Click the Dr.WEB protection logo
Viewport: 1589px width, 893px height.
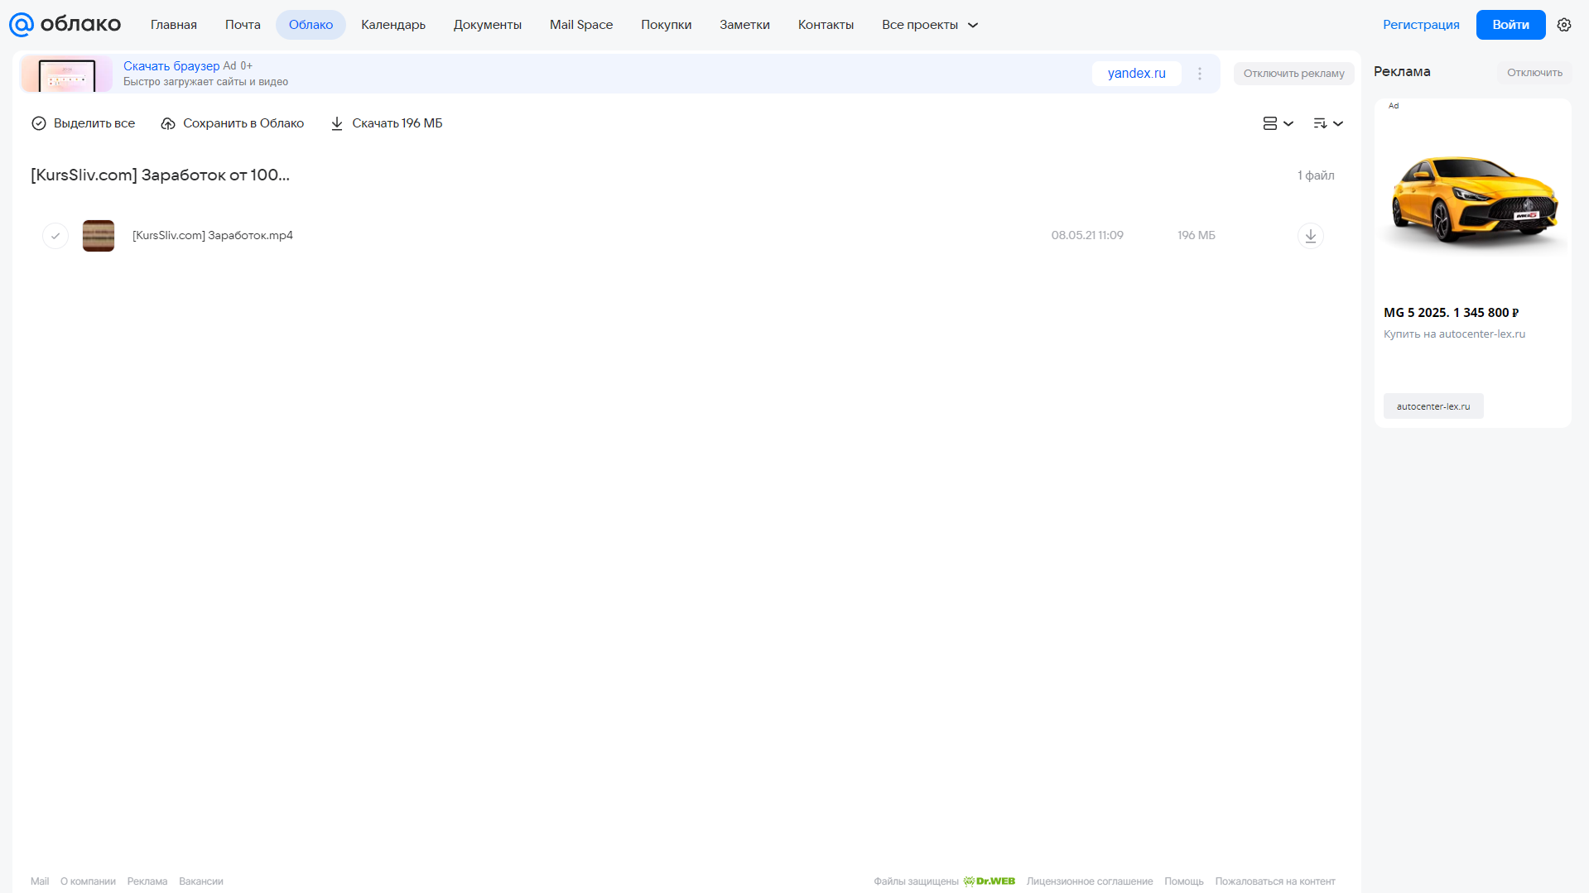pyautogui.click(x=990, y=881)
